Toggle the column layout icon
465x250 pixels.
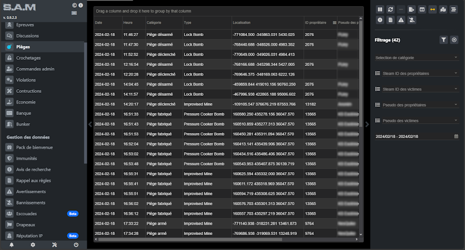click(x=422, y=9)
